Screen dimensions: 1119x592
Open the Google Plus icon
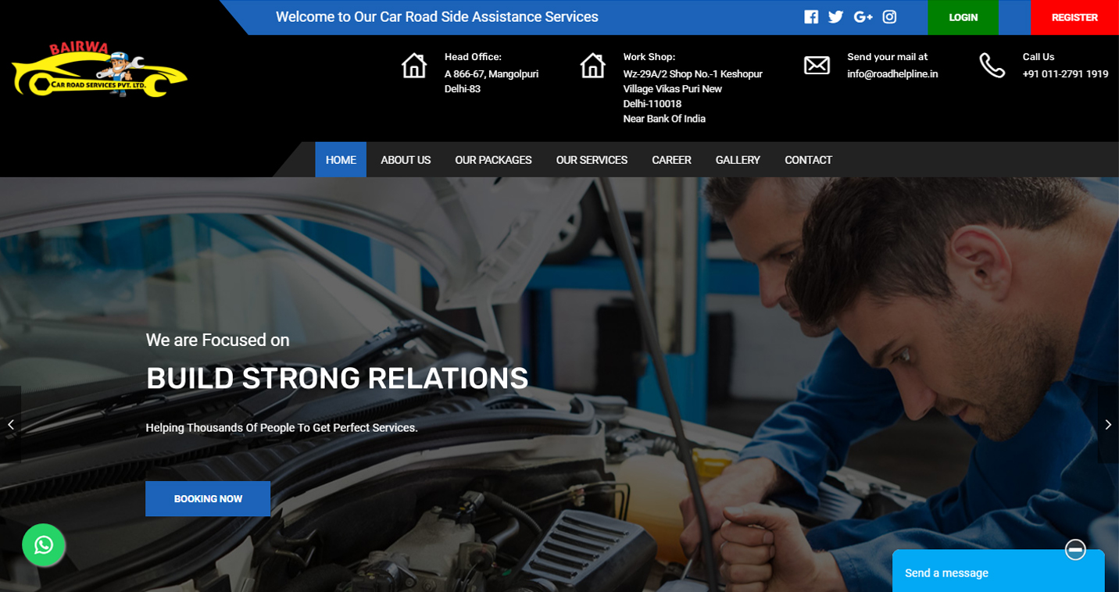pyautogui.click(x=863, y=17)
